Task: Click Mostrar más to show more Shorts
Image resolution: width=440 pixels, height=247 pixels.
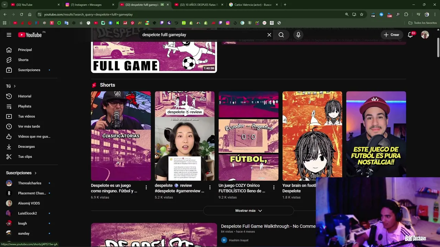Action: pyautogui.click(x=249, y=211)
